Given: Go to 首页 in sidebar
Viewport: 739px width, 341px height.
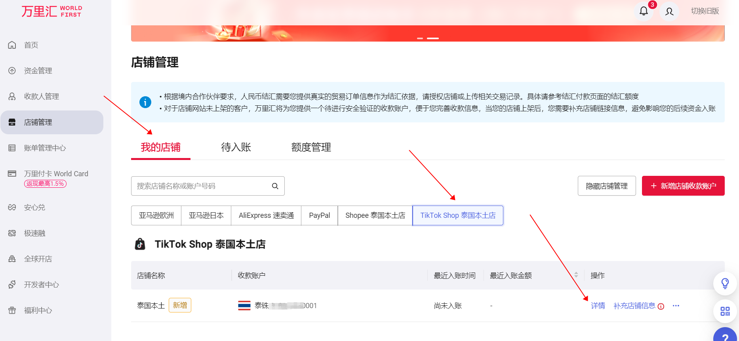Looking at the screenshot, I should (x=31, y=45).
